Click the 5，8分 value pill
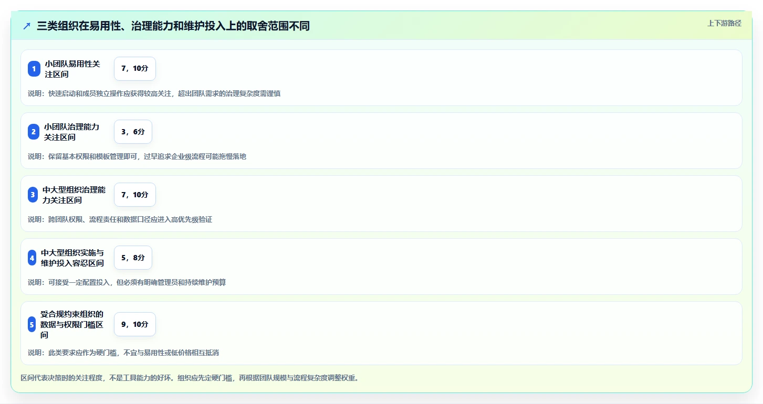Viewport: 763px width, 404px height. tap(133, 258)
